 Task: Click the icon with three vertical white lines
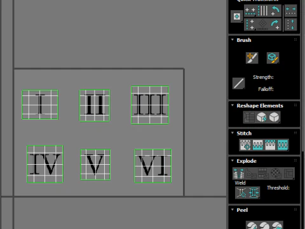pyautogui.click(x=263, y=11)
